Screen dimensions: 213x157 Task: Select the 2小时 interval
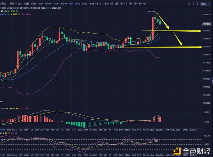pyautogui.click(x=77, y=4)
